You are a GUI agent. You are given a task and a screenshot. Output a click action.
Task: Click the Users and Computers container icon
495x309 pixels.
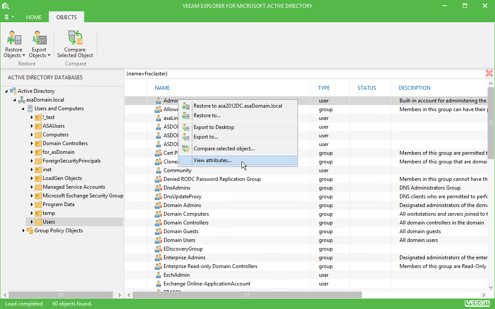(x=30, y=109)
